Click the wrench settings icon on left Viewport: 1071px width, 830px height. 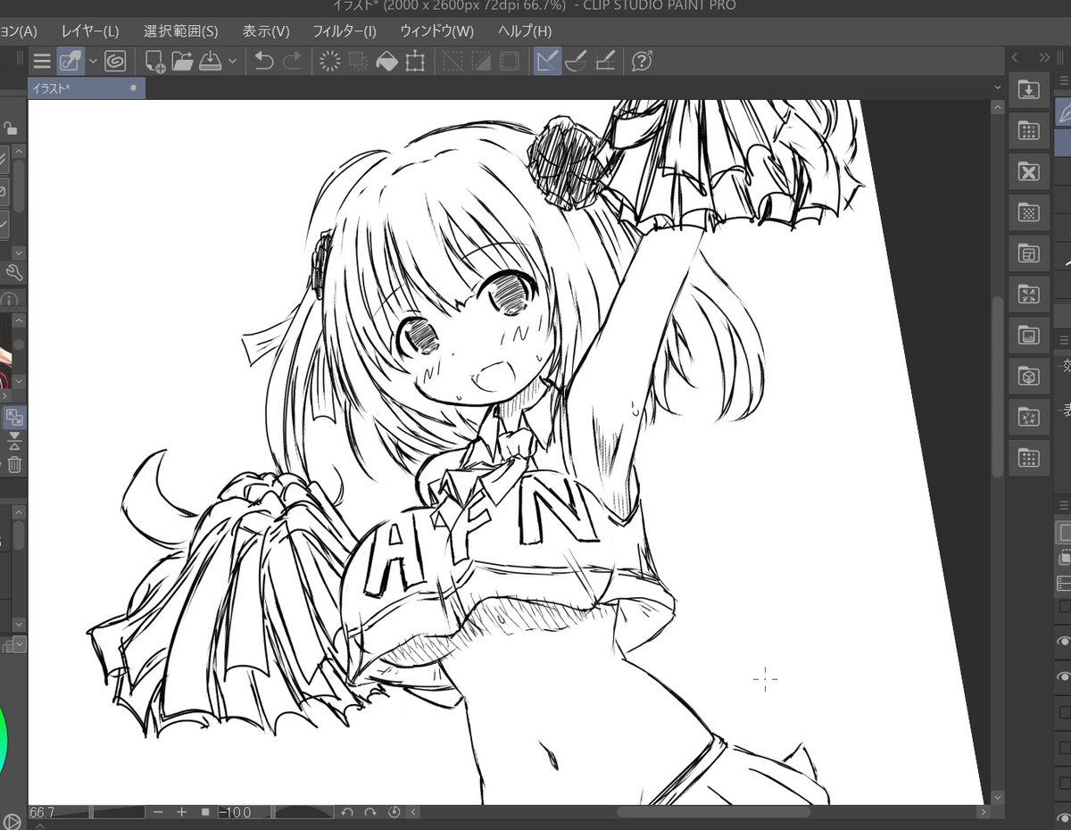point(12,272)
